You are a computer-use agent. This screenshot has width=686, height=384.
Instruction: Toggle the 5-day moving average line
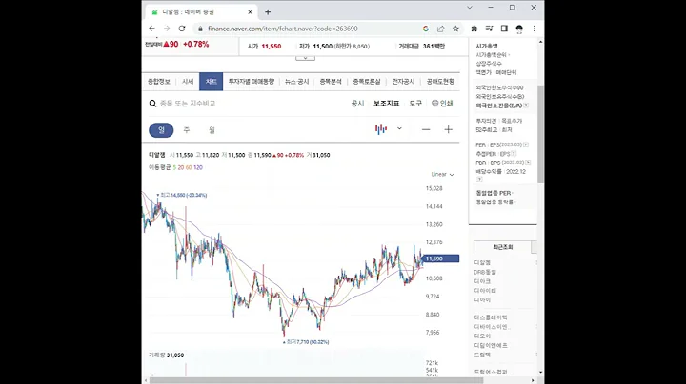click(x=174, y=167)
